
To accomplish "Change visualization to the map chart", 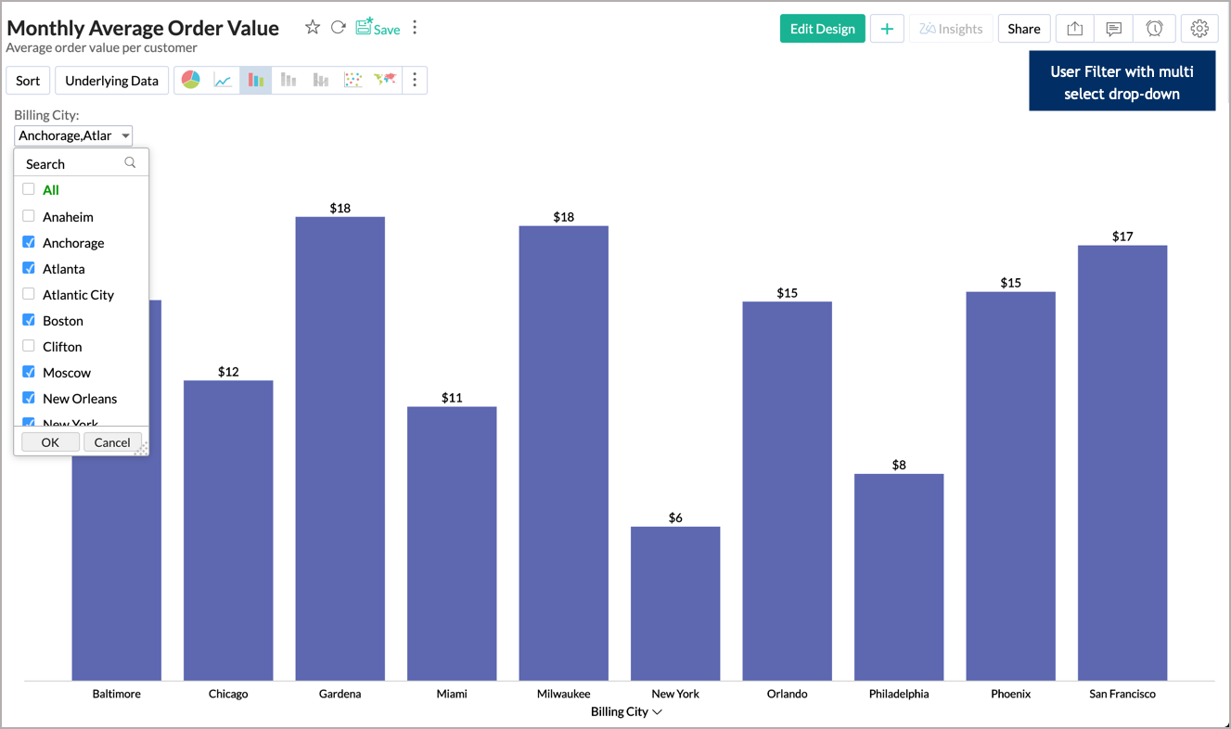I will (385, 80).
